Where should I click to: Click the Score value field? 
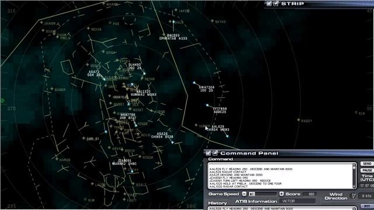pyautogui.click(x=310, y=194)
